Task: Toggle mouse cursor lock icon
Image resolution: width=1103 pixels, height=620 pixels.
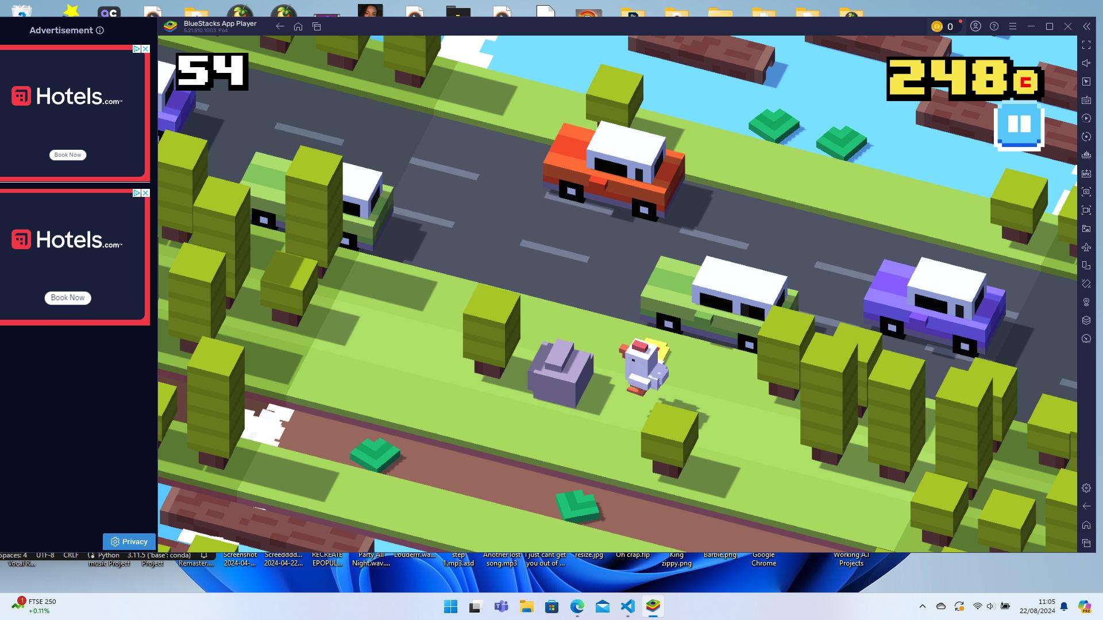Action: coord(1086,82)
